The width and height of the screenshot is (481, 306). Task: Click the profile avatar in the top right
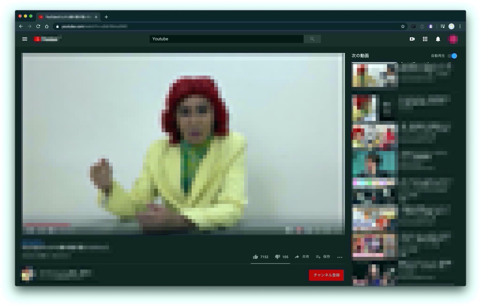pos(453,39)
